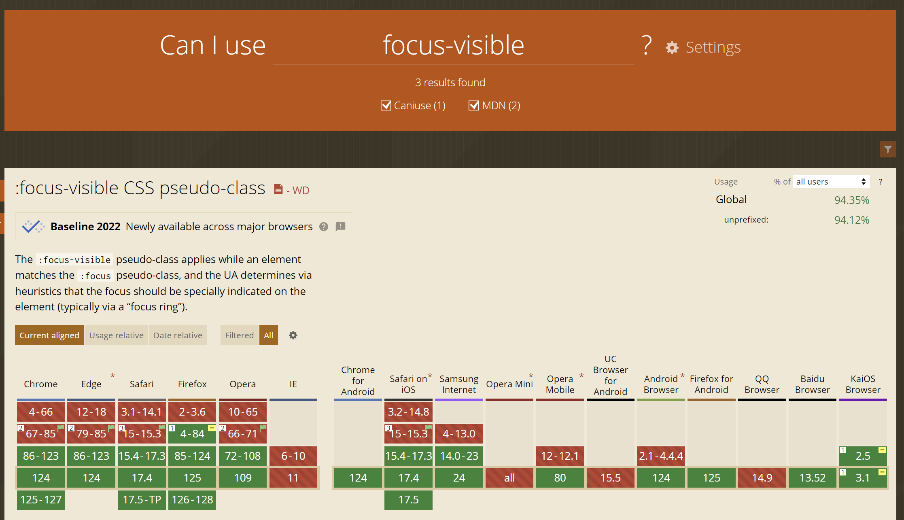Expand the Chrome 67-85 version cell
The width and height of the screenshot is (904, 520).
tap(41, 434)
